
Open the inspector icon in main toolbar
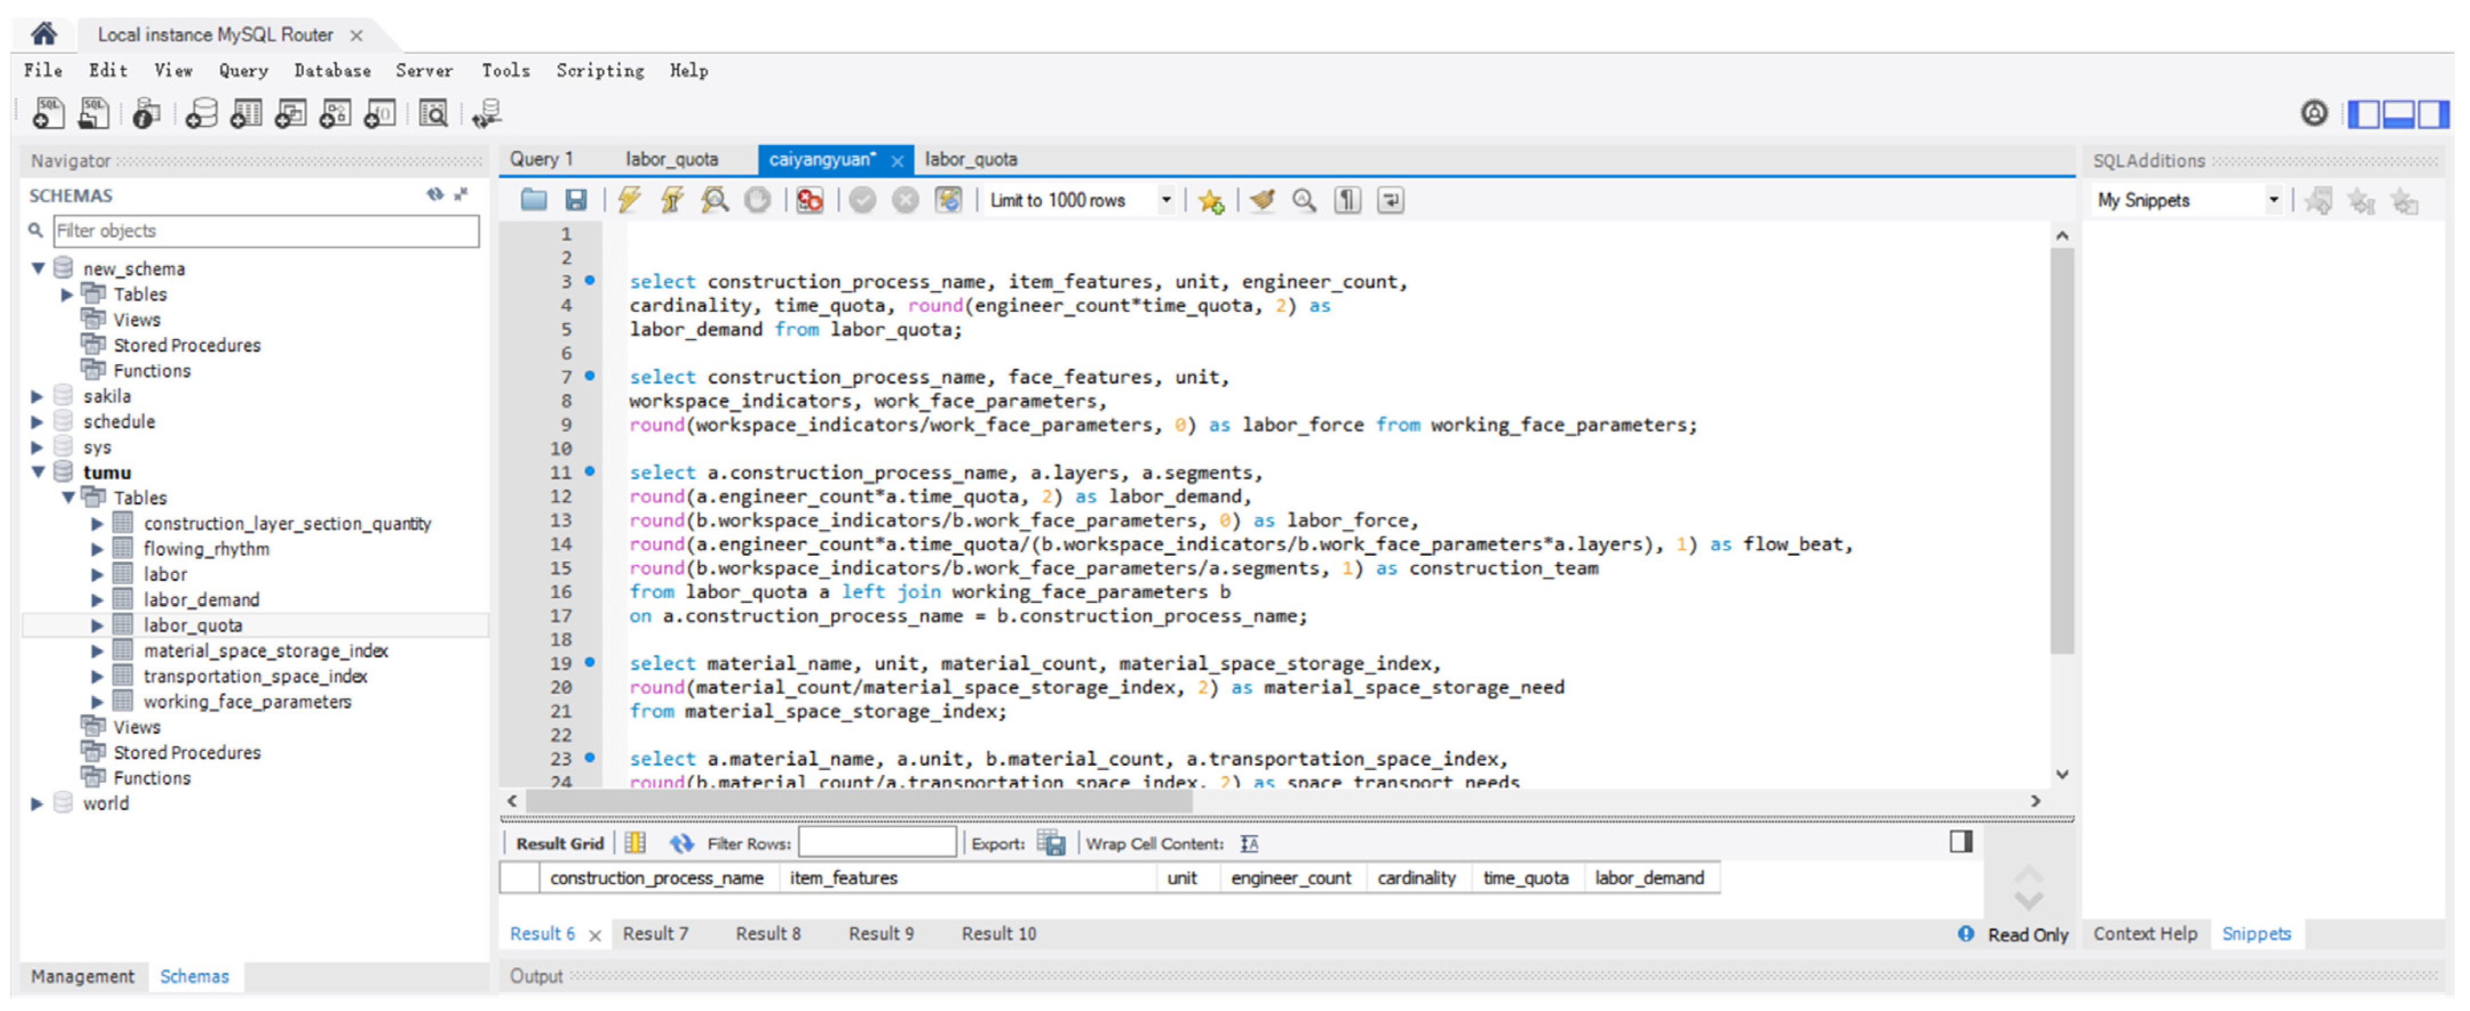click(146, 114)
